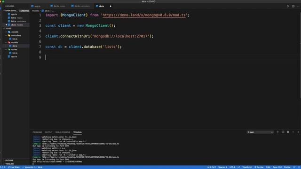
Task: Change file encoding UTF-8
Action: [x=232, y=167]
